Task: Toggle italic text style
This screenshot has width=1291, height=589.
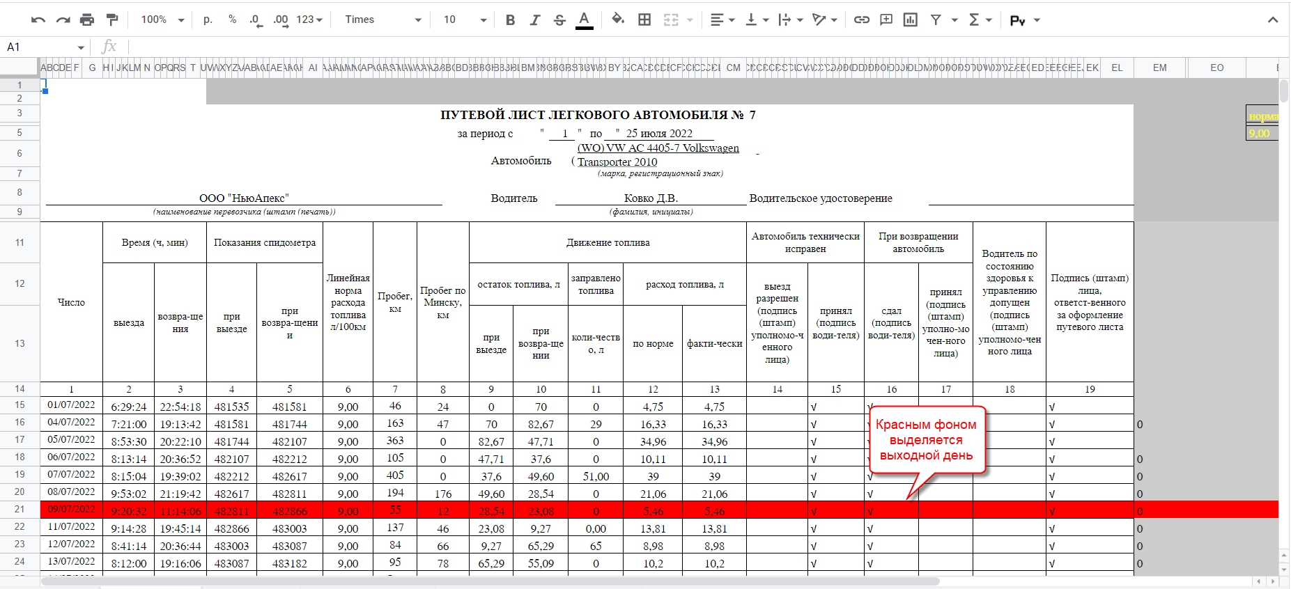Action: (x=534, y=20)
